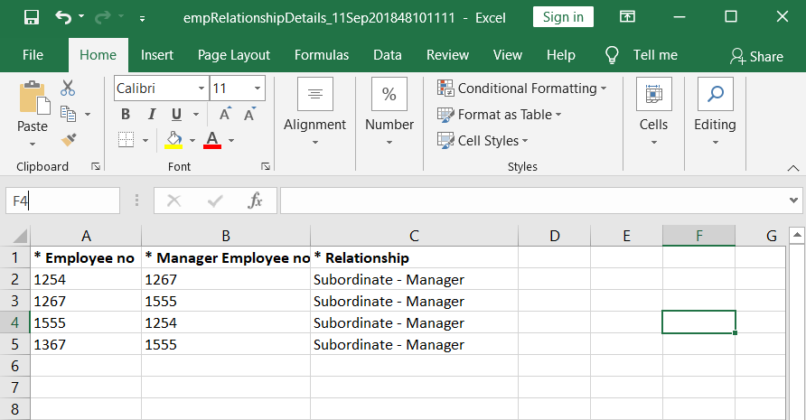Toggle Underline formatting

pyautogui.click(x=176, y=114)
